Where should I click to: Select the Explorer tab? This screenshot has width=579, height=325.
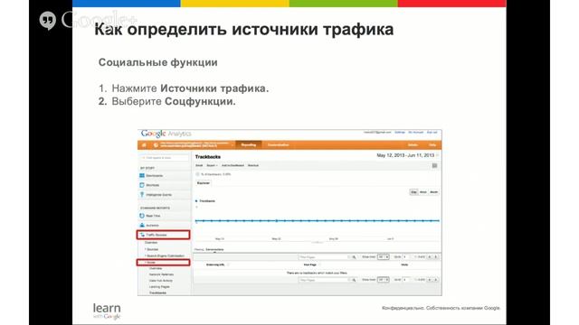203,183
